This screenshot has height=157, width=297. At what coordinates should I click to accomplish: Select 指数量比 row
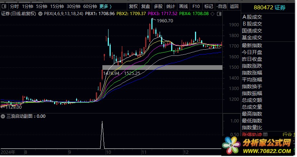[252, 127]
